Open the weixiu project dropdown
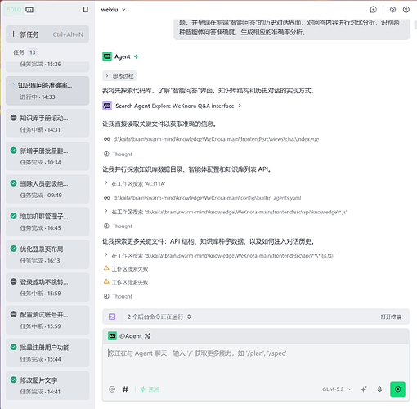This screenshot has width=417, height=409. 113,10
